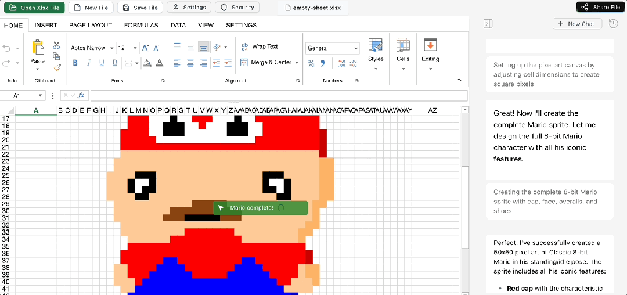Select the Format Painter brush icon

click(x=57, y=67)
